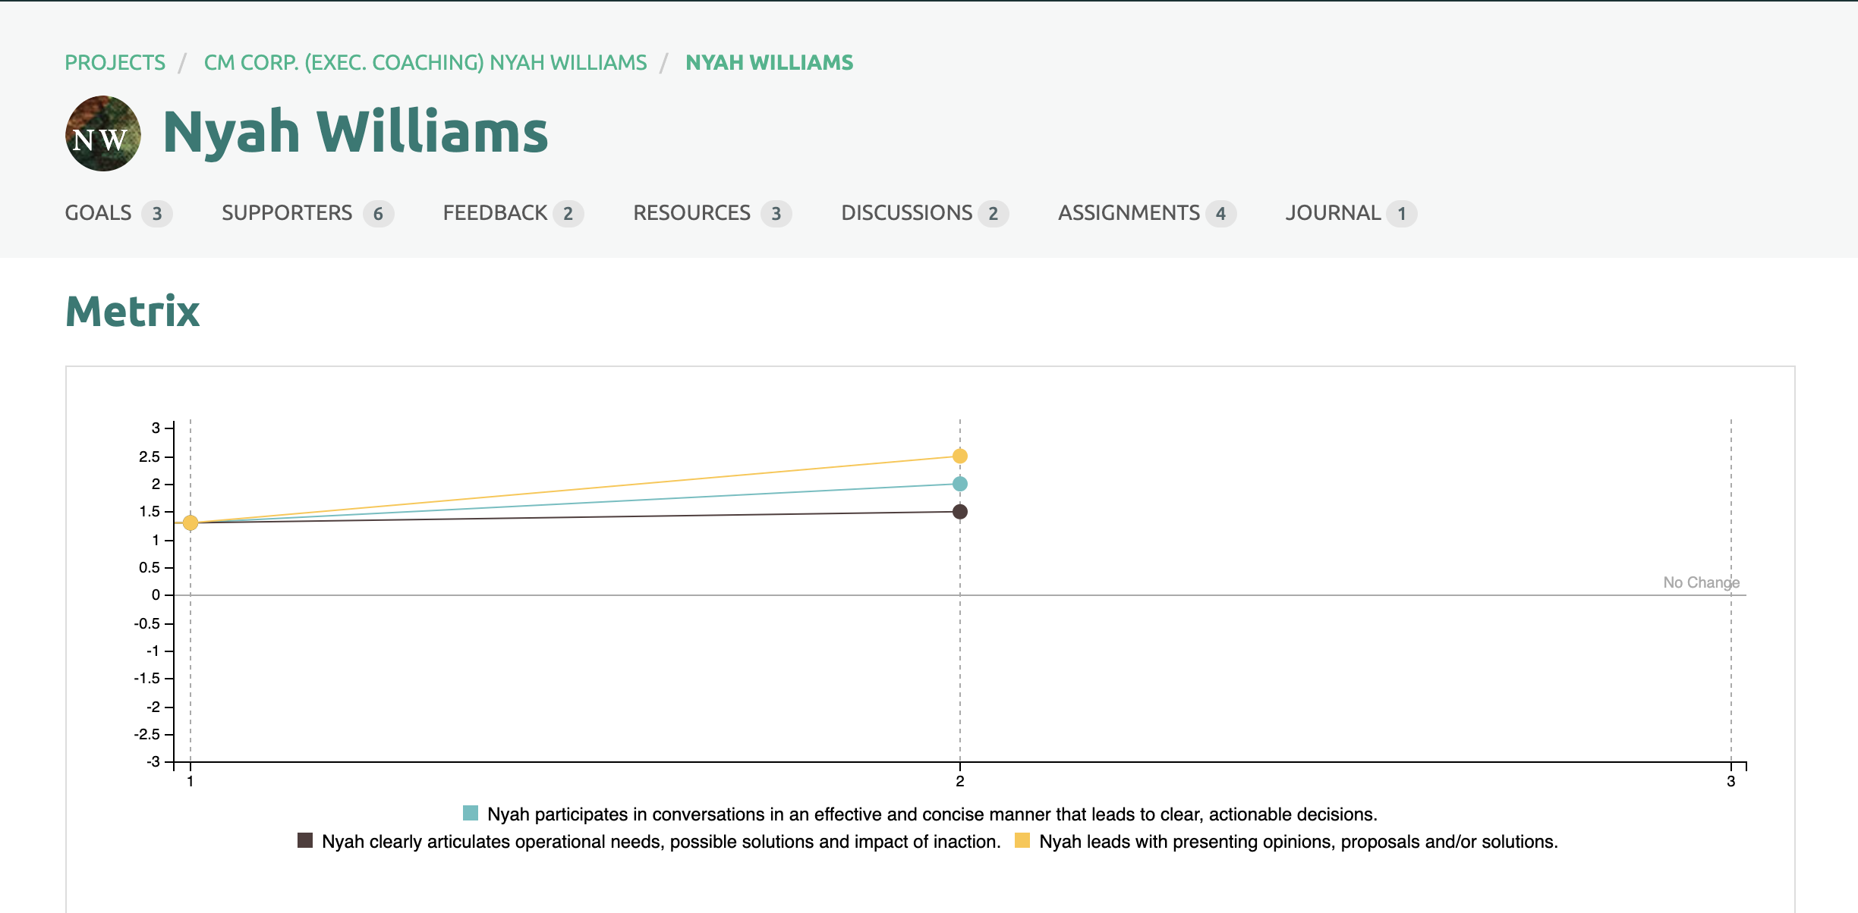This screenshot has width=1858, height=913.
Task: Open the Assignments tab
Action: [x=1147, y=213]
